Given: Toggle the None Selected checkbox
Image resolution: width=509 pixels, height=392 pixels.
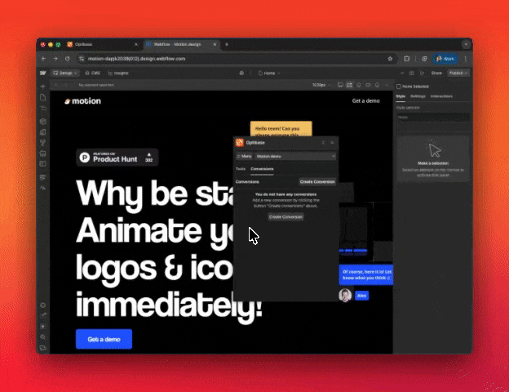Looking at the screenshot, I should tap(399, 86).
